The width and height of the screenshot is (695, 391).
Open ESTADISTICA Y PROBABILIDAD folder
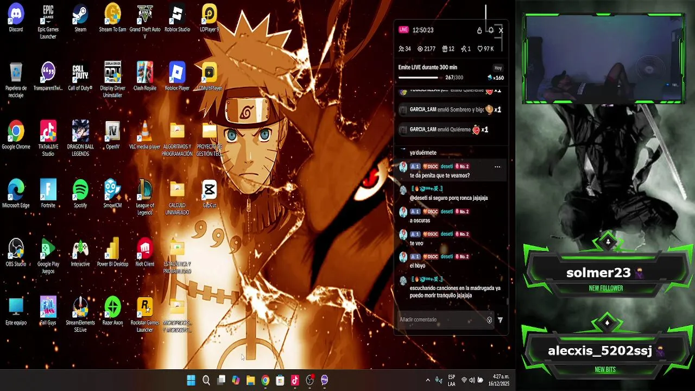(x=177, y=256)
